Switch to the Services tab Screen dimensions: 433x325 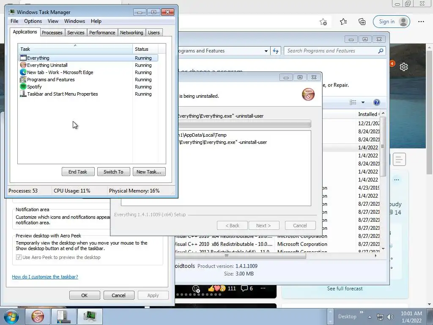pyautogui.click(x=76, y=33)
